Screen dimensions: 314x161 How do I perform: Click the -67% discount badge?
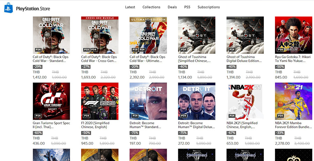pos(231,133)
